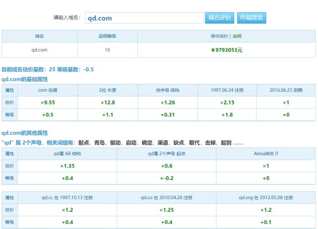Image resolution: width=318 pixels, height=229 pixels.
Task: Click the 2位 长度 attribute header
Action: pos(108,90)
